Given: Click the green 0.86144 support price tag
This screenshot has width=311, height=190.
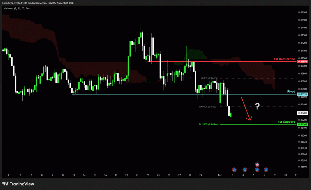Looking at the screenshot, I should [302, 124].
